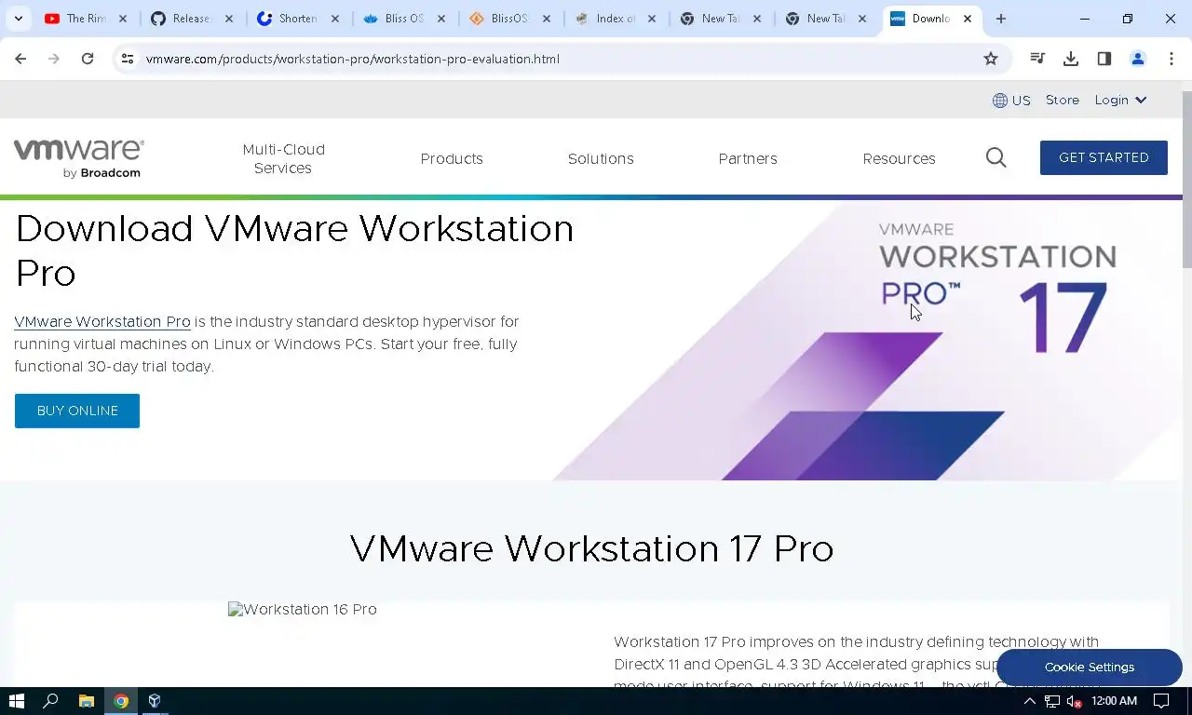
Task: Open Cookie Settings
Action: pyautogui.click(x=1089, y=668)
